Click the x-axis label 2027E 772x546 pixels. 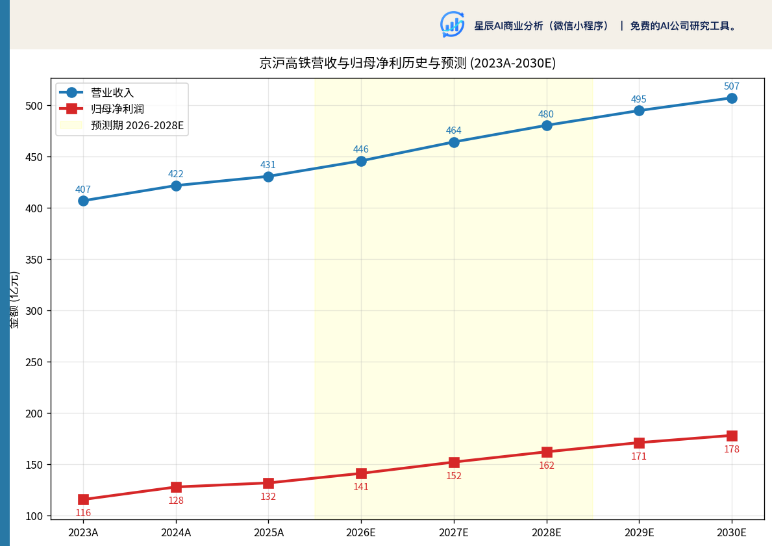pyautogui.click(x=453, y=532)
